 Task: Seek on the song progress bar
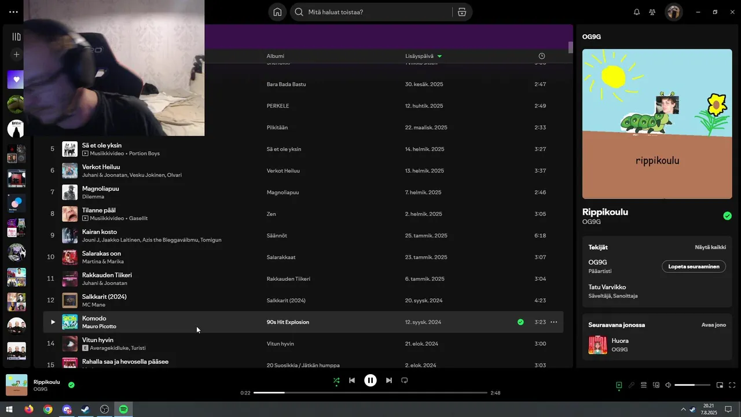[x=370, y=393]
